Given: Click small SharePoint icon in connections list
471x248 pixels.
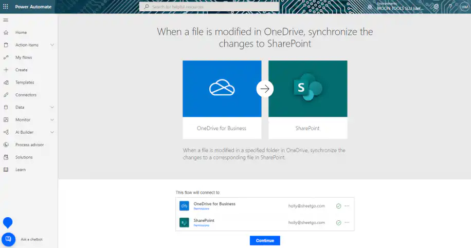Looking at the screenshot, I should click(x=184, y=222).
